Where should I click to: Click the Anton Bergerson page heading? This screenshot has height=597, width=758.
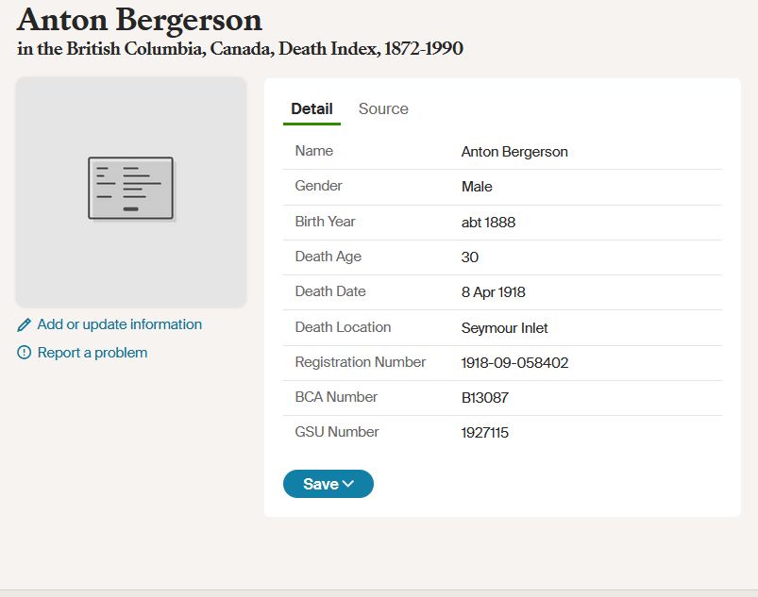[139, 21]
